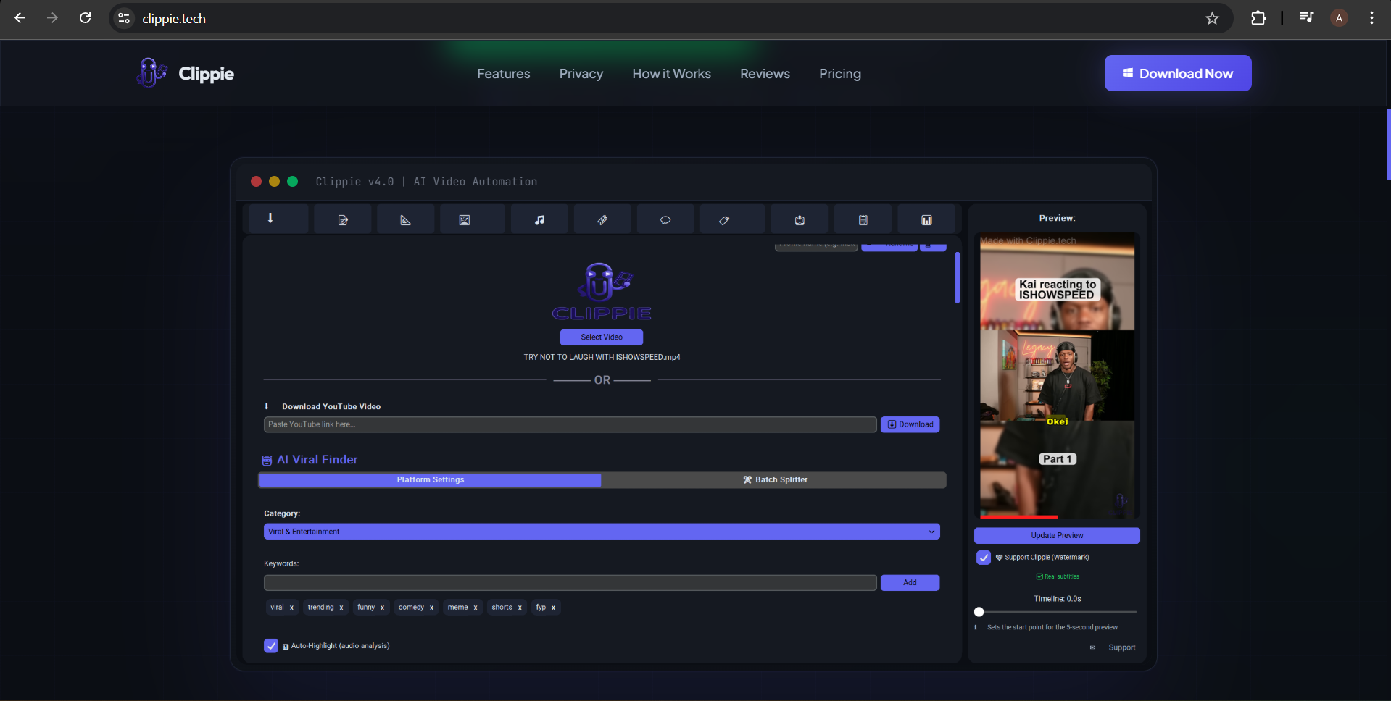The height and width of the screenshot is (701, 1391).
Task: Click the "Timeline: 0.0s" label
Action: (x=1058, y=599)
